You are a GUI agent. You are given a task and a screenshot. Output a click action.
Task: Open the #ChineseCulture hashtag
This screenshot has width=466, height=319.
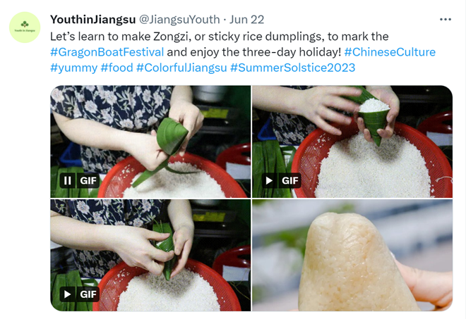[390, 52]
